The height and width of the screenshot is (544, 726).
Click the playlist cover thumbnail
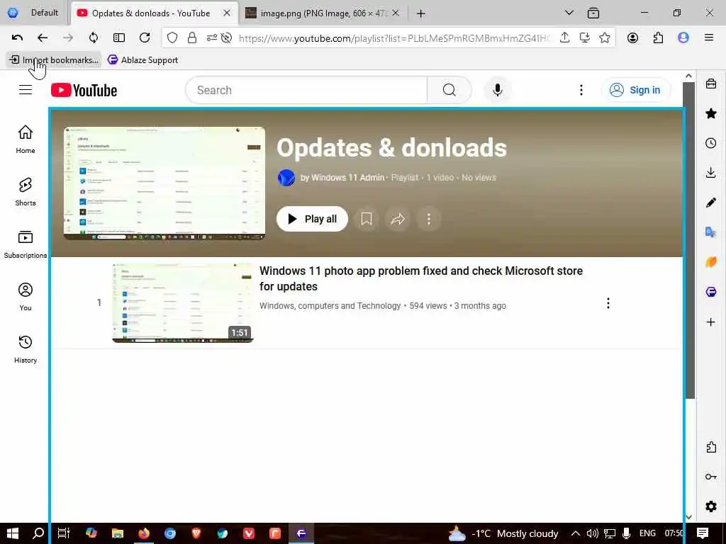click(x=164, y=183)
